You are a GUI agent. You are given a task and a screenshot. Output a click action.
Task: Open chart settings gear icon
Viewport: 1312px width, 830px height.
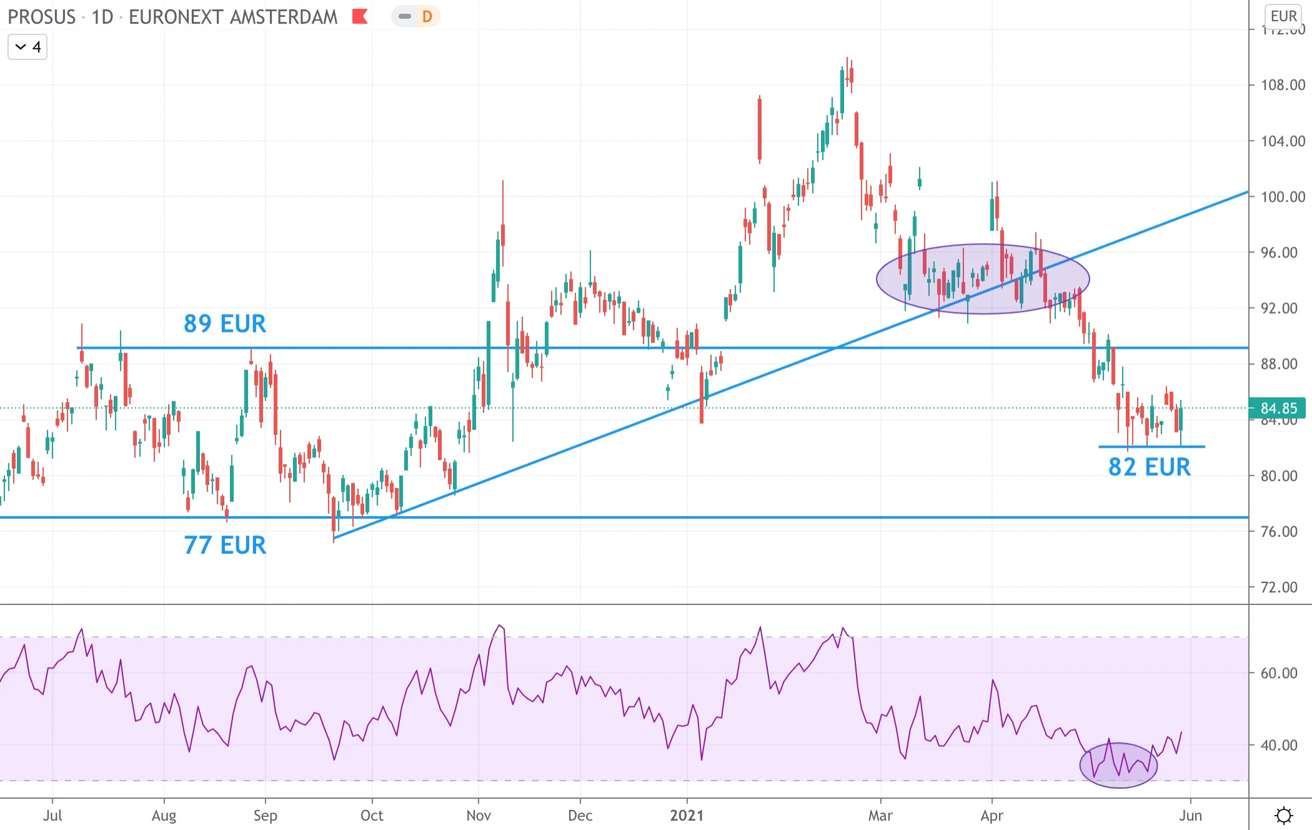[x=1284, y=815]
